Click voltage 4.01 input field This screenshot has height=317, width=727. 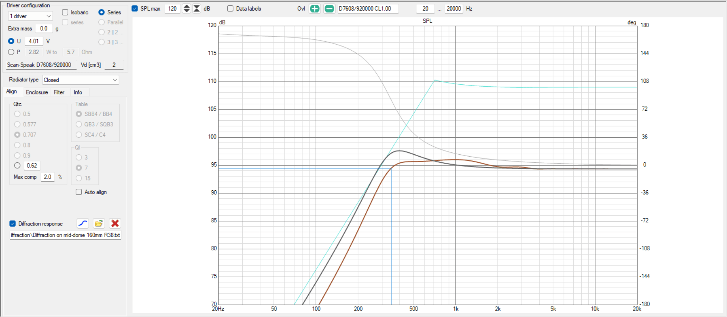tap(34, 41)
